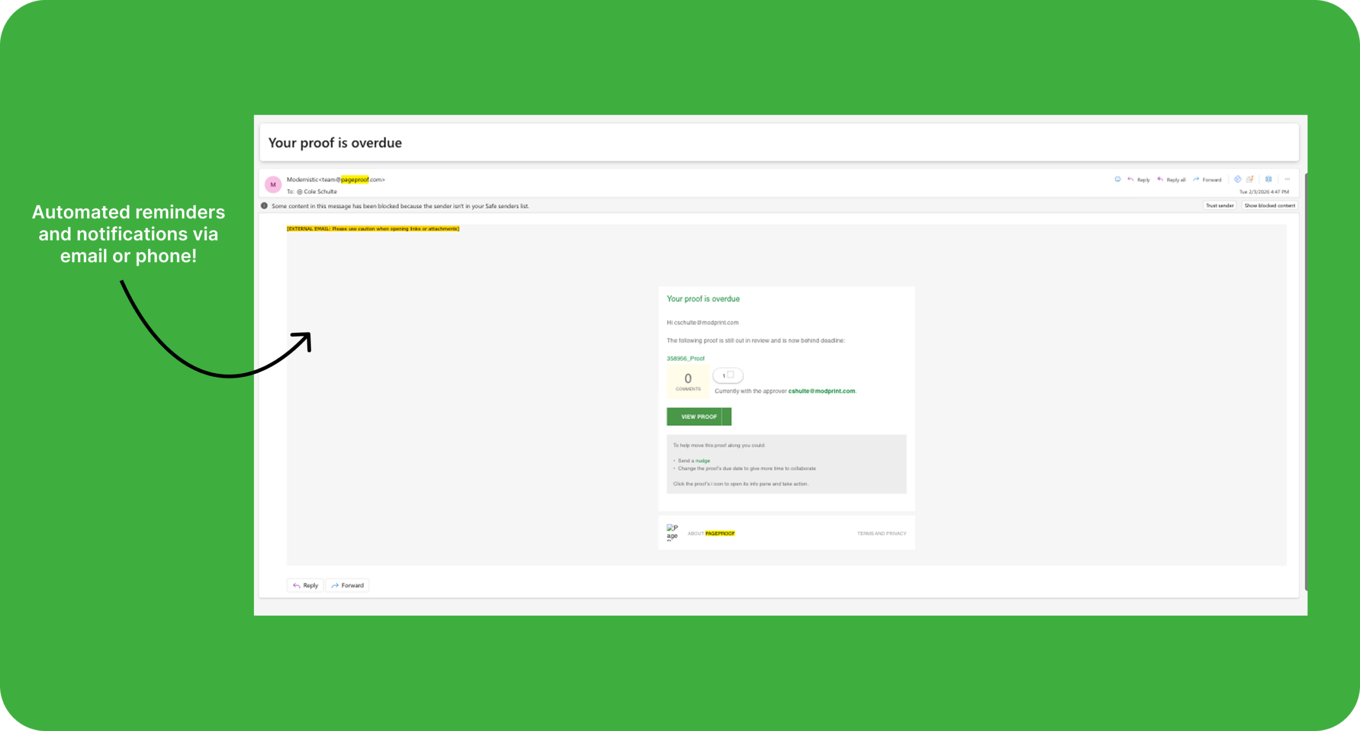Open the immersive reader book icon

(x=1269, y=179)
